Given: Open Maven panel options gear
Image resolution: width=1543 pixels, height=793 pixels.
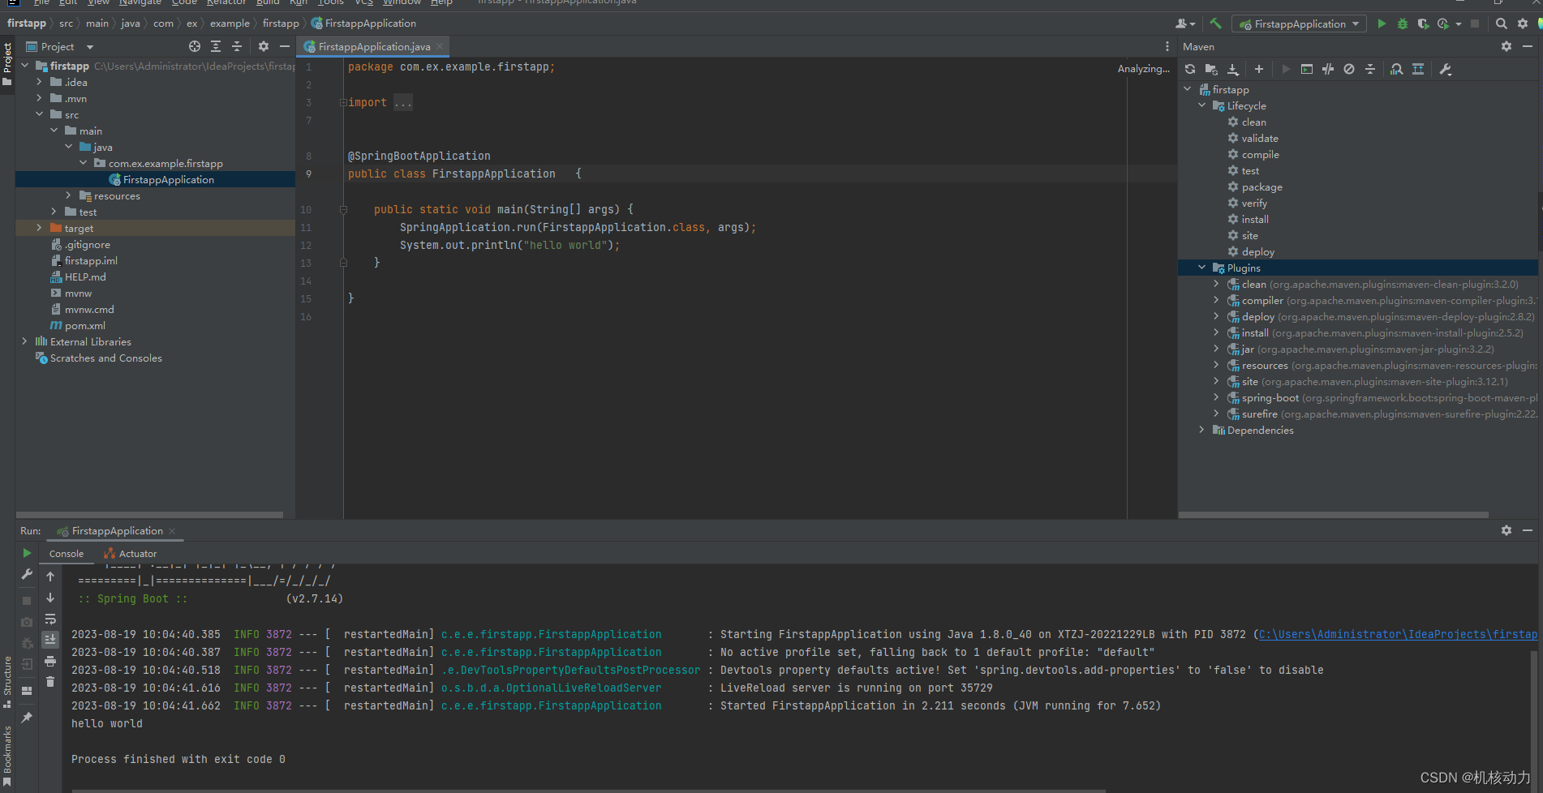Looking at the screenshot, I should (x=1506, y=46).
